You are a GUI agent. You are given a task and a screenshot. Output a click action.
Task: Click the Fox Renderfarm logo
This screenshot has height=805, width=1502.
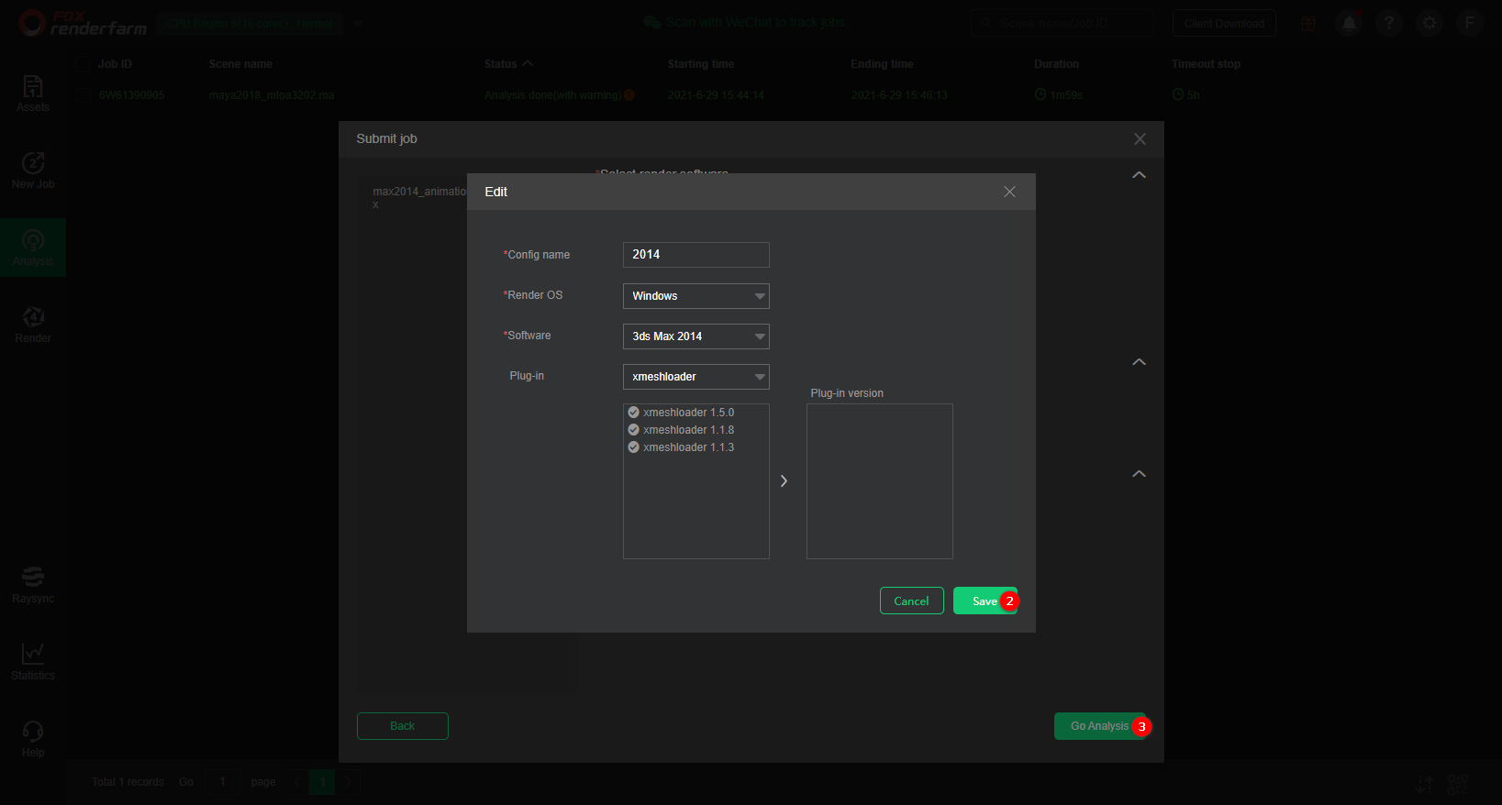[x=83, y=23]
